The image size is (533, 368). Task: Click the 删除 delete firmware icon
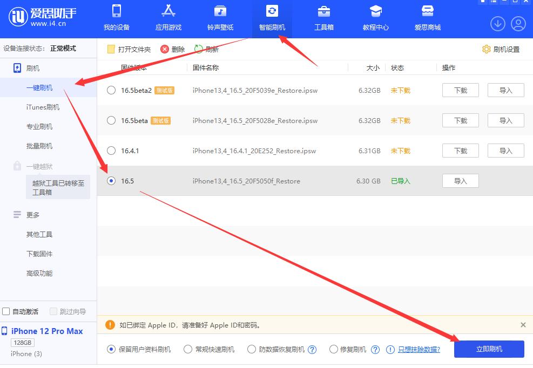[165, 49]
